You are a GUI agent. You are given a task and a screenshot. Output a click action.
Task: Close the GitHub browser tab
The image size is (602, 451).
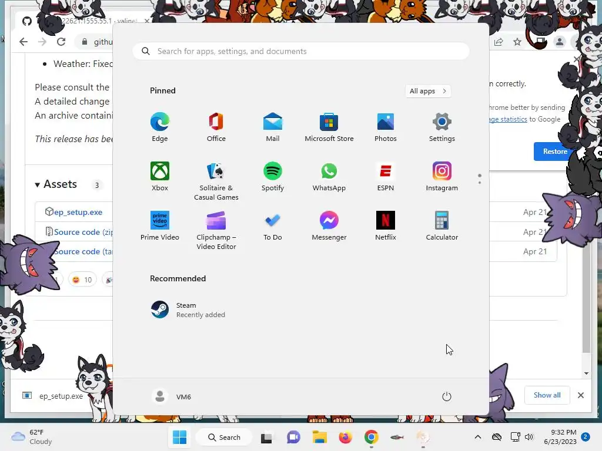coord(146,21)
